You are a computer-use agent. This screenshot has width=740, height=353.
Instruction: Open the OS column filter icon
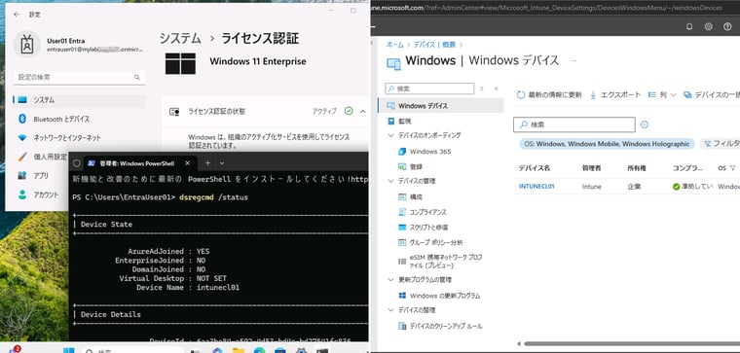732,168
